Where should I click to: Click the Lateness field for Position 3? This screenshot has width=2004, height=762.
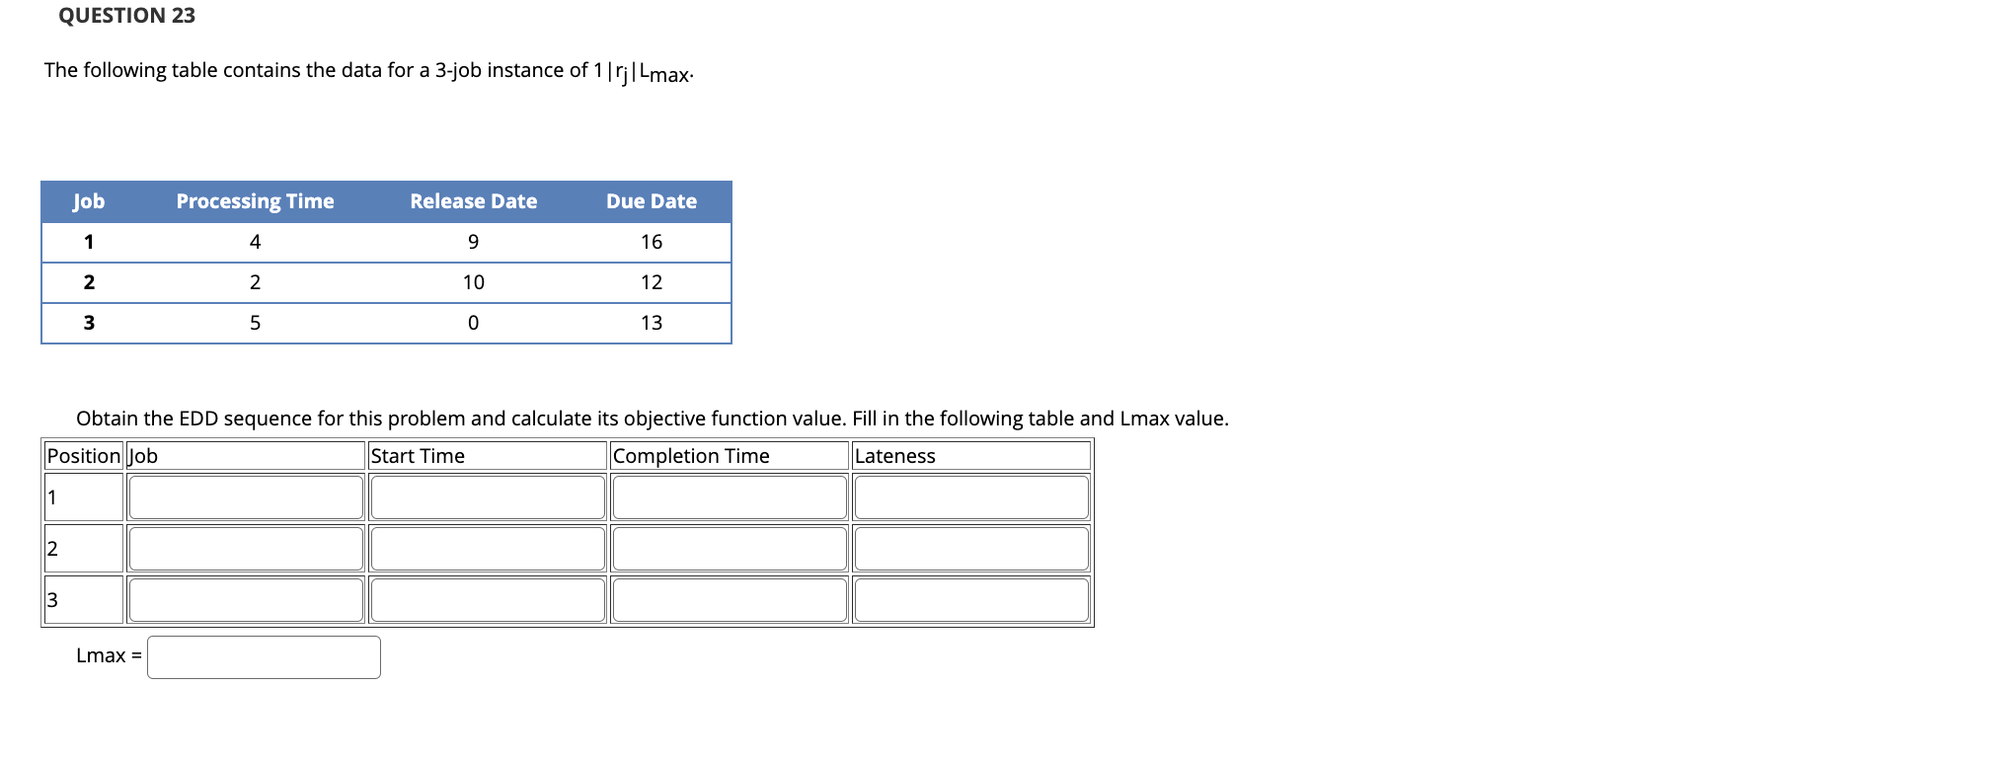(970, 599)
